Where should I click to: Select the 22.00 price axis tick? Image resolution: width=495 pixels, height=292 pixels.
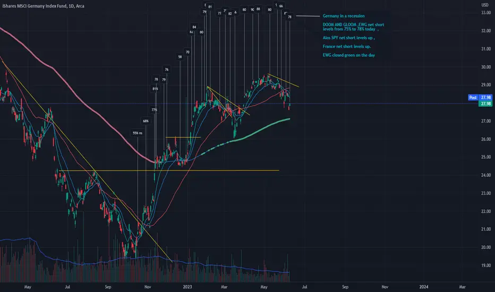486,211
